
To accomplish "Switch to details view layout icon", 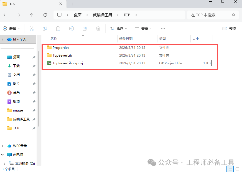I will pyautogui.click(x=231, y=169).
